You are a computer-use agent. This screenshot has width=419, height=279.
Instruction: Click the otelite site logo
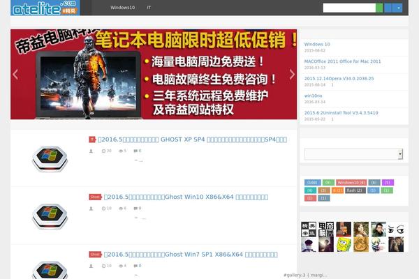click(45, 8)
